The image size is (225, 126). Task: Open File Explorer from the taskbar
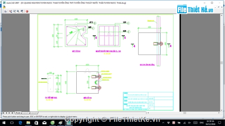pyautogui.click(x=28, y=123)
